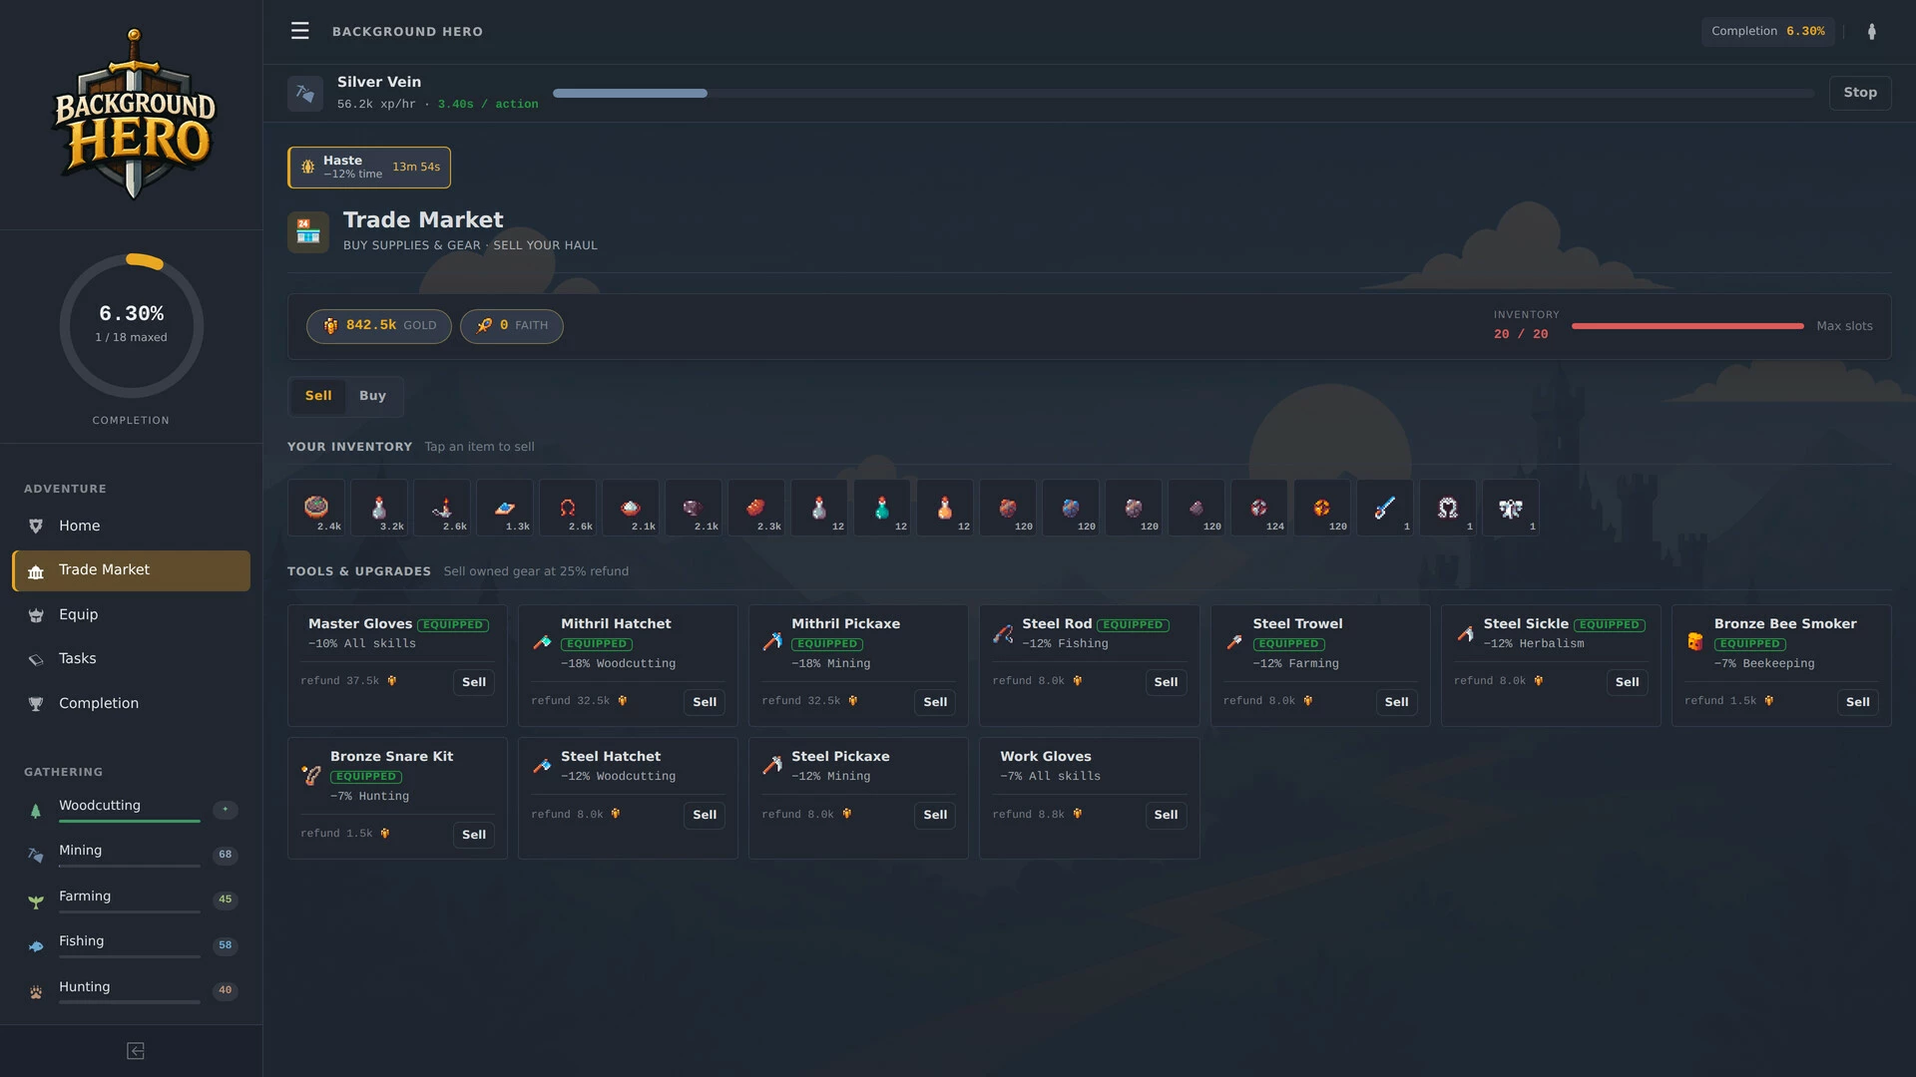Click the Silver Vein pickaxe icon
This screenshot has height=1077, width=1916.
pyautogui.click(x=305, y=93)
